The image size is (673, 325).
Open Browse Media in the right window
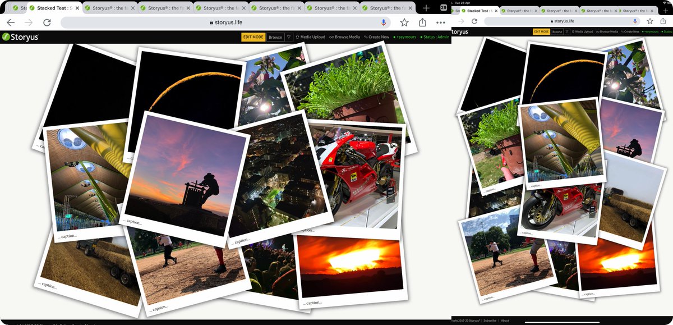tap(607, 32)
